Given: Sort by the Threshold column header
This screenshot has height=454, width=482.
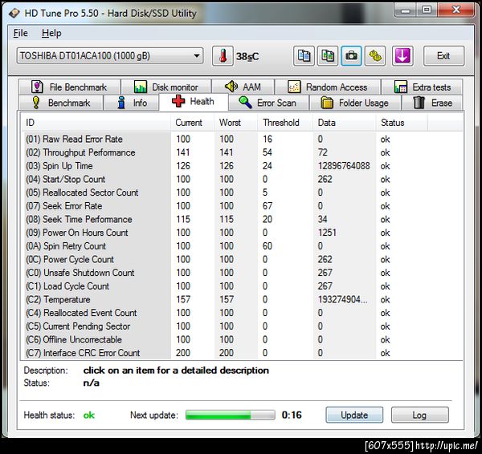Looking at the screenshot, I should (x=285, y=123).
